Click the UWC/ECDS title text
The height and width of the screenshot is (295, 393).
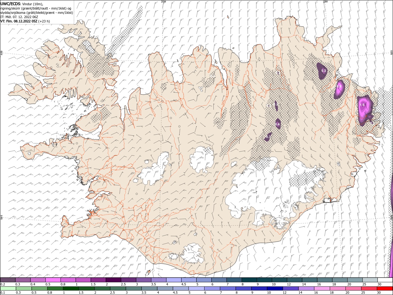[x=10, y=4]
